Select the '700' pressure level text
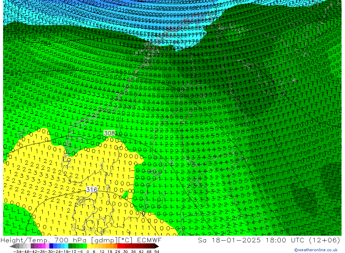The height and width of the screenshot is (253, 345). pyautogui.click(x=61, y=240)
